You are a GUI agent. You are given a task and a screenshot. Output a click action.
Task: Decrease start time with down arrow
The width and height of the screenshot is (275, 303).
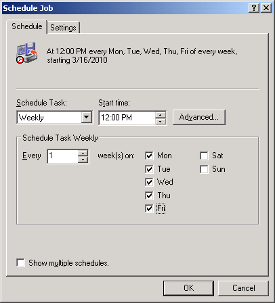tap(161, 121)
